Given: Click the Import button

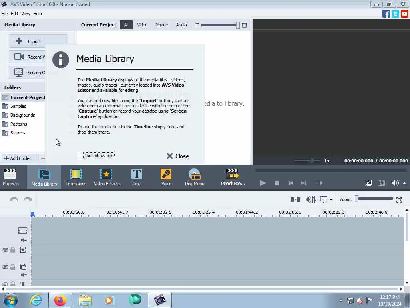Looking at the screenshot, I should (x=38, y=41).
